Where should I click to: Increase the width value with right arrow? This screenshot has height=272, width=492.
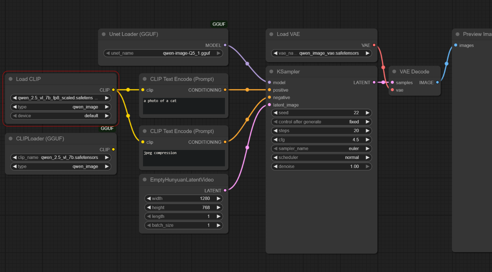pyautogui.click(x=218, y=199)
